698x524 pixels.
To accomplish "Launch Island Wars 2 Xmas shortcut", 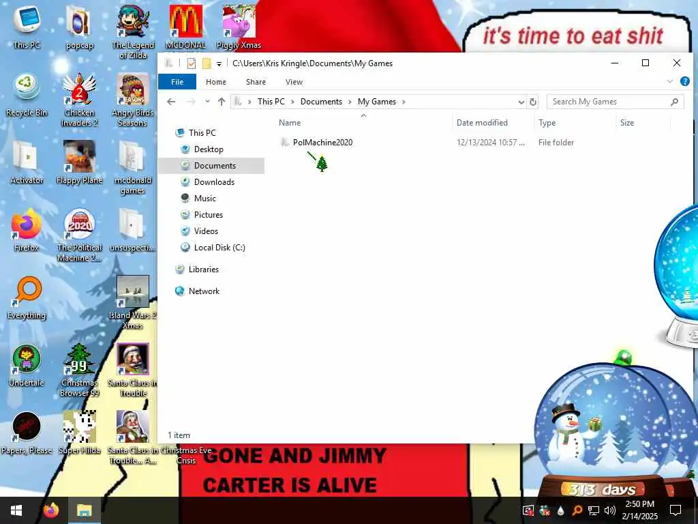I will point(133,302).
